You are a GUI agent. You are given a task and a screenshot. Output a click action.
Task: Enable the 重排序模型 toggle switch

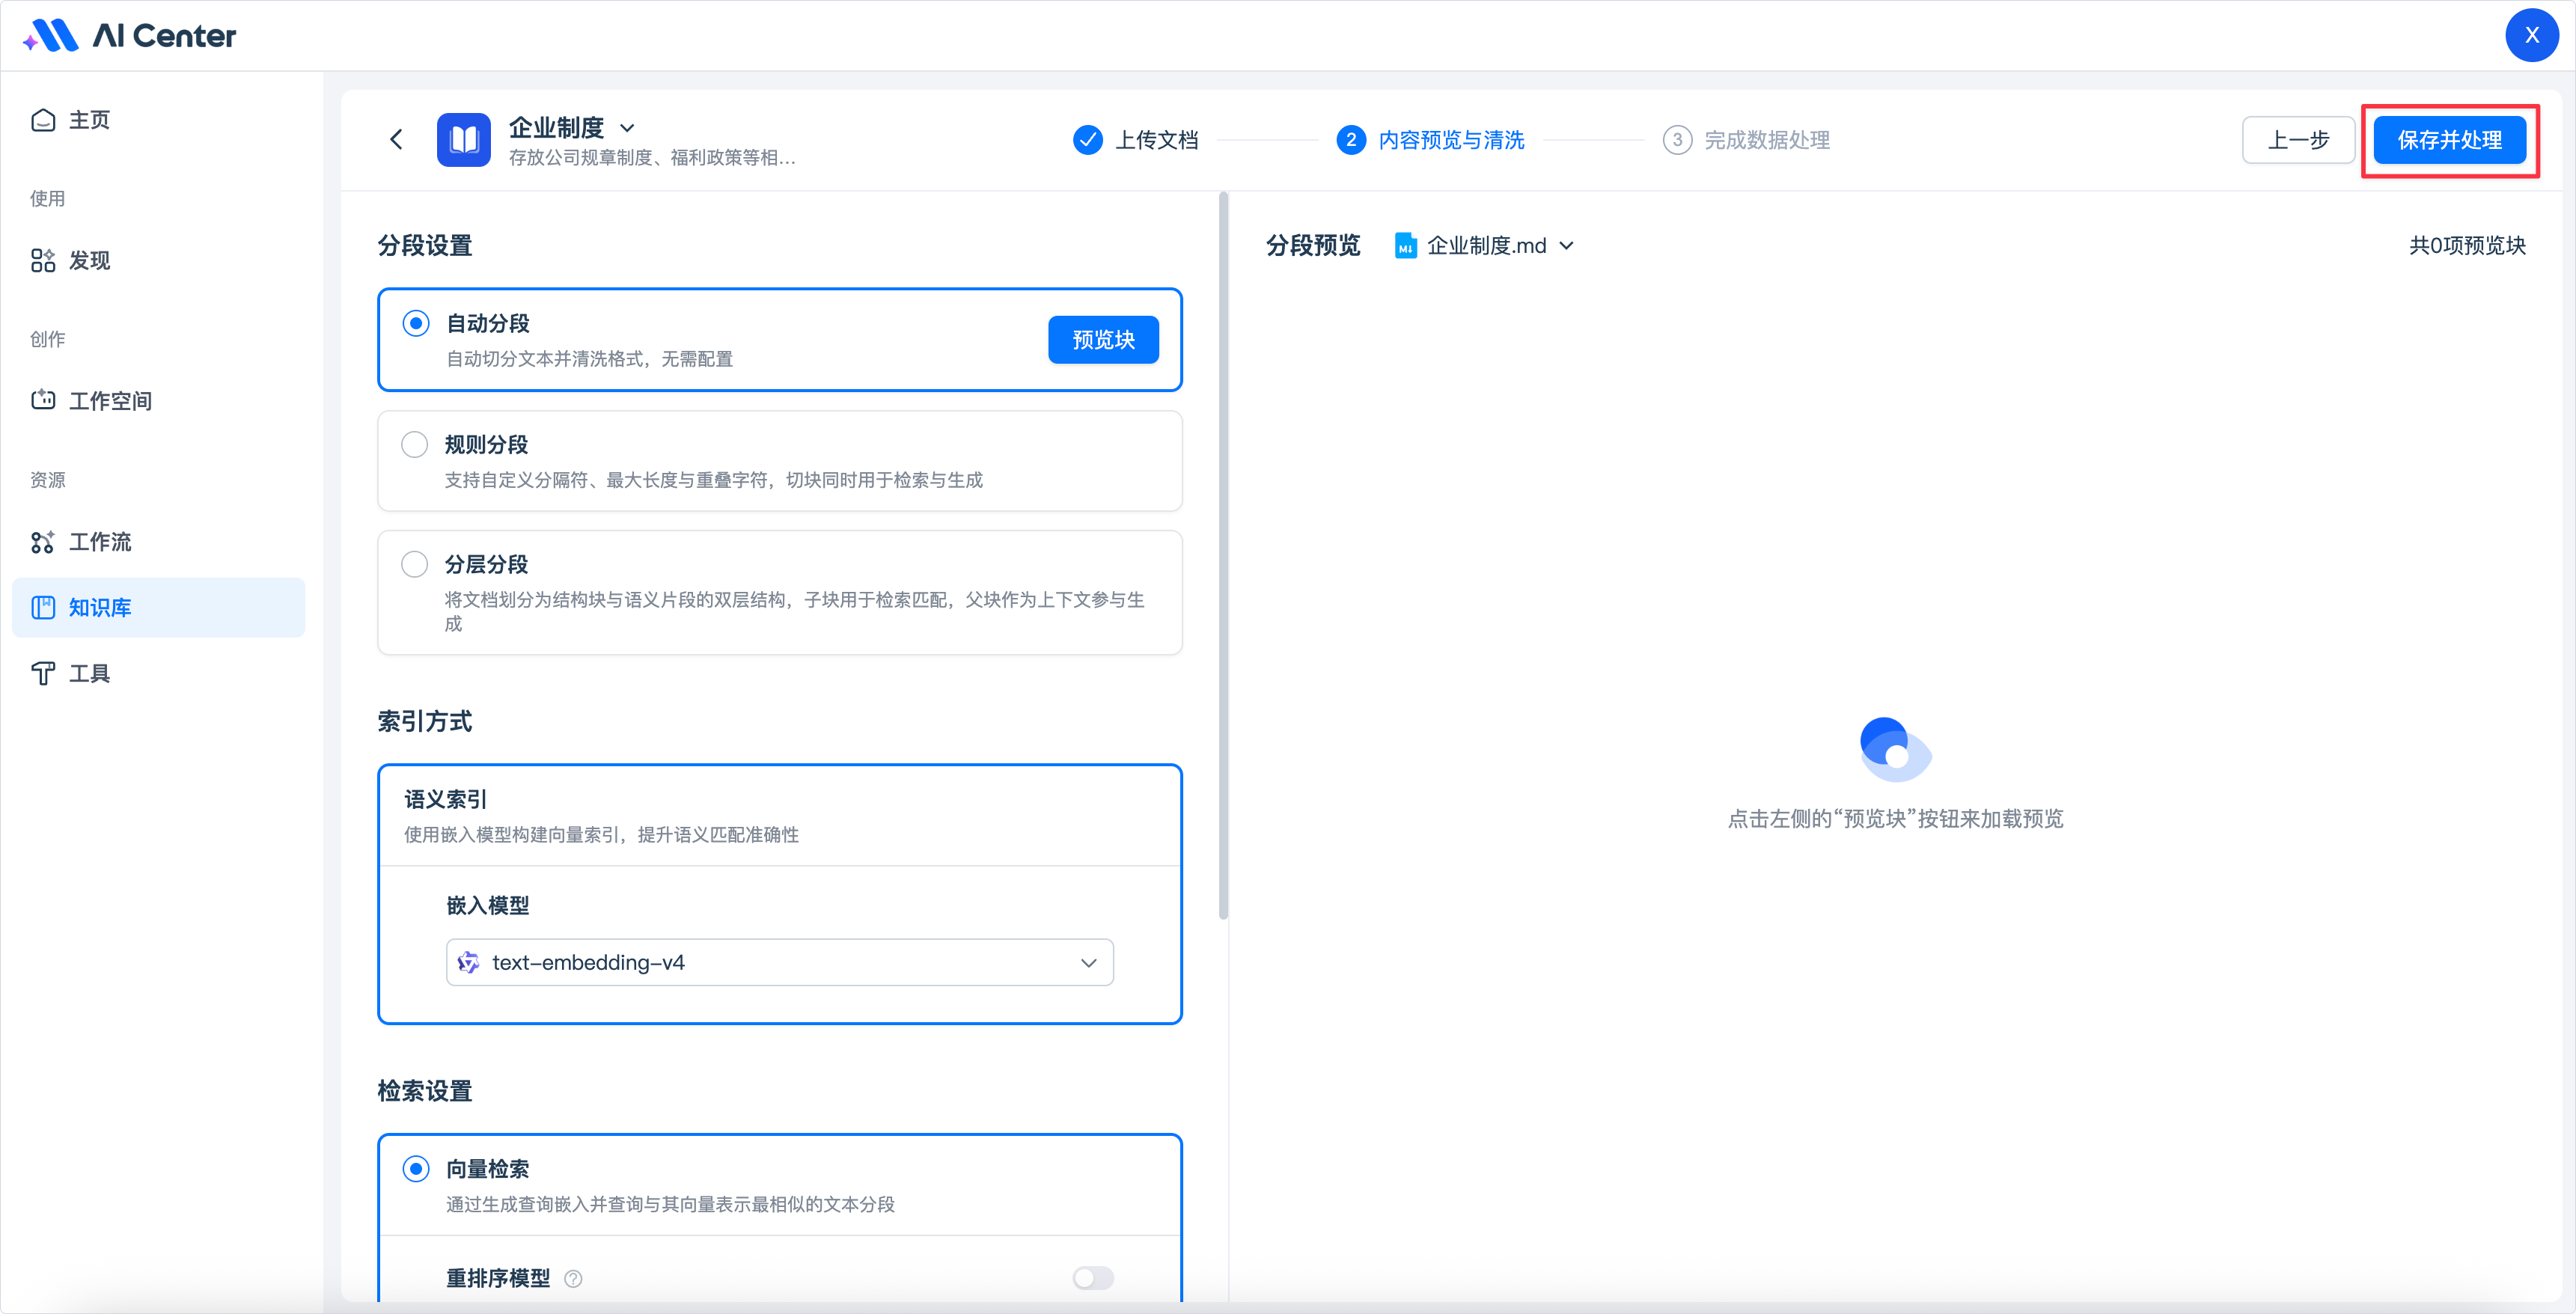(1092, 1278)
